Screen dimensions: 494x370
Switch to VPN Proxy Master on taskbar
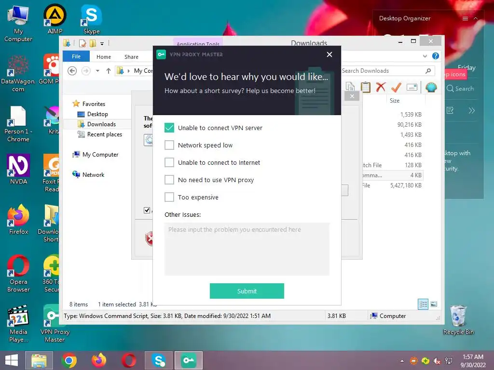click(189, 360)
